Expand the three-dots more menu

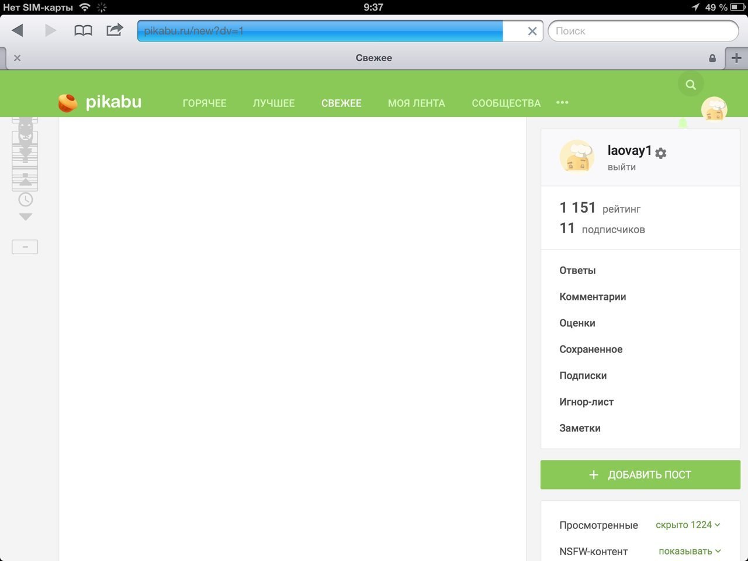tap(562, 103)
